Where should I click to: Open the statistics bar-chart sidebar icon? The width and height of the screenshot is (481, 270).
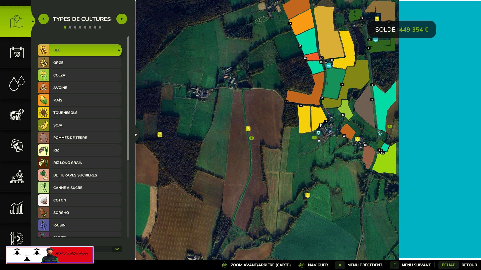click(17, 208)
